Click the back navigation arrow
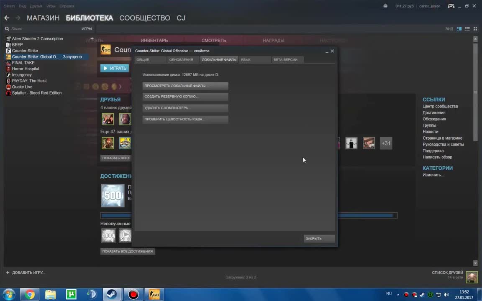This screenshot has width=482, height=301. [x=7, y=18]
